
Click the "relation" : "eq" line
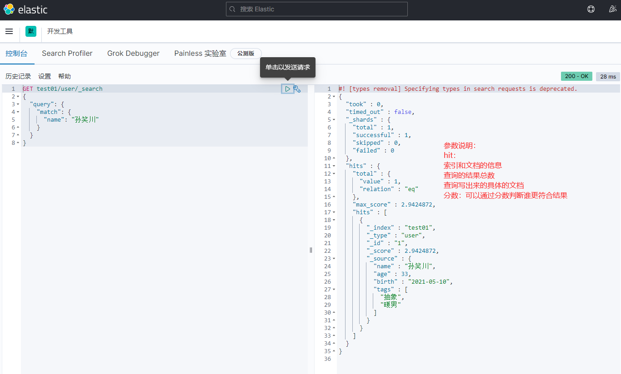point(389,189)
